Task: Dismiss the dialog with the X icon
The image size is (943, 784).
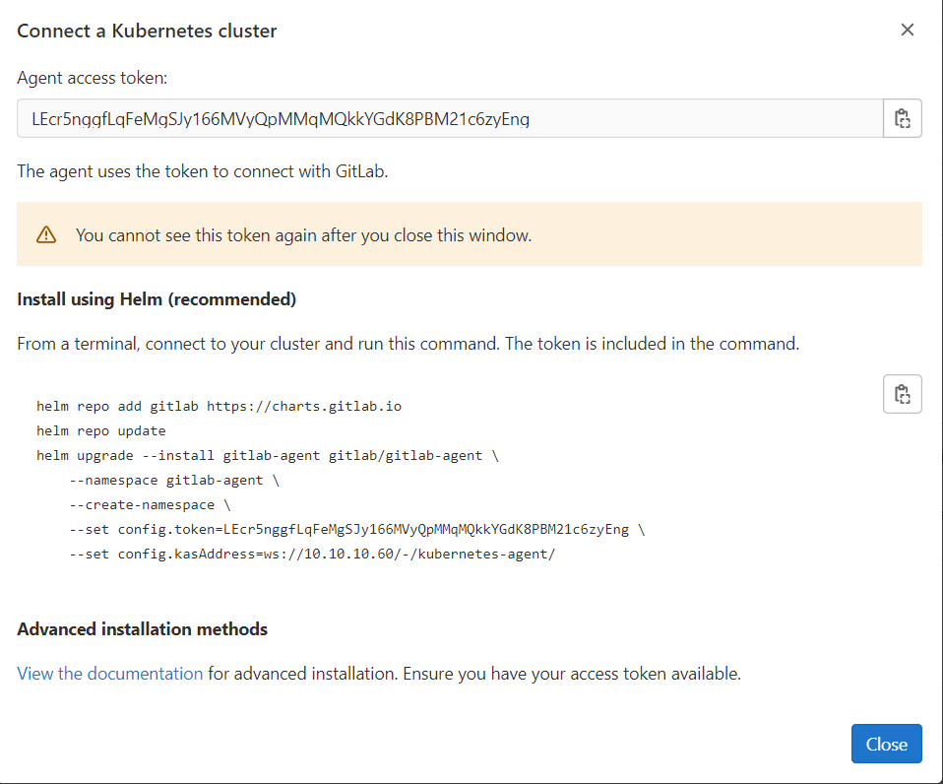Action: (x=907, y=30)
